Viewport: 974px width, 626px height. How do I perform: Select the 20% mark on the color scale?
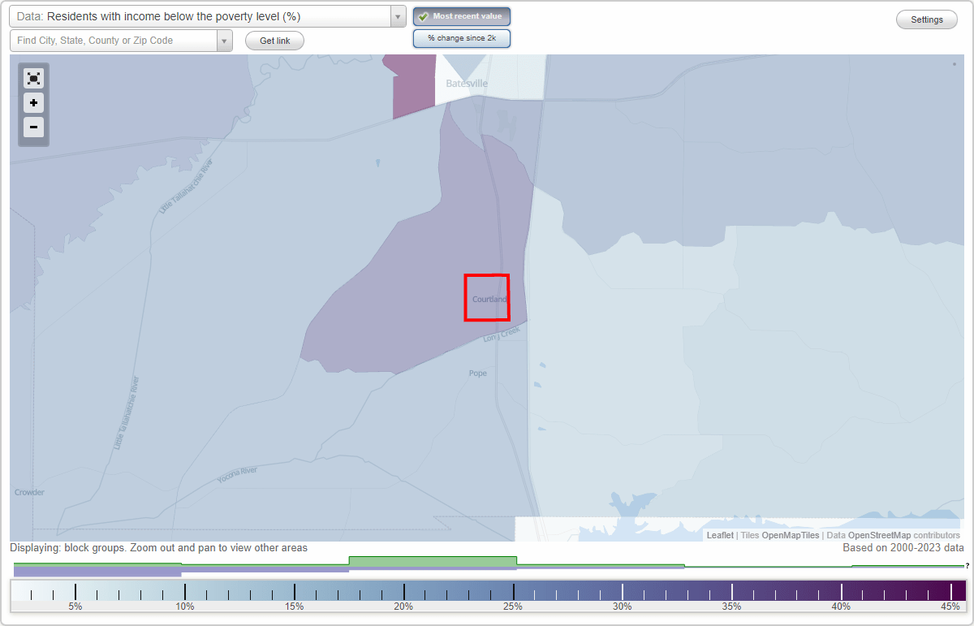[x=403, y=592]
